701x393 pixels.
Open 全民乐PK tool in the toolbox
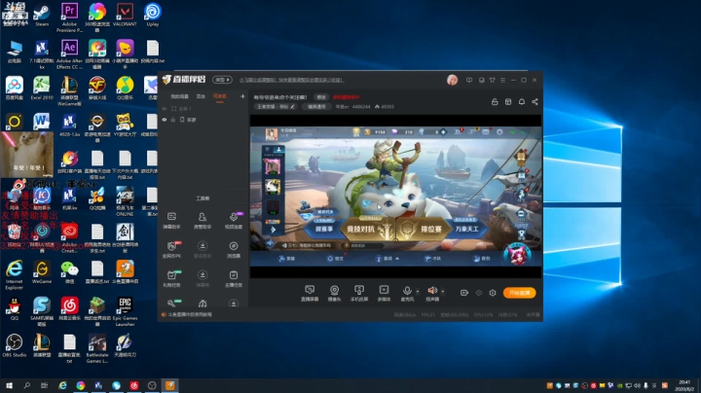(171, 250)
